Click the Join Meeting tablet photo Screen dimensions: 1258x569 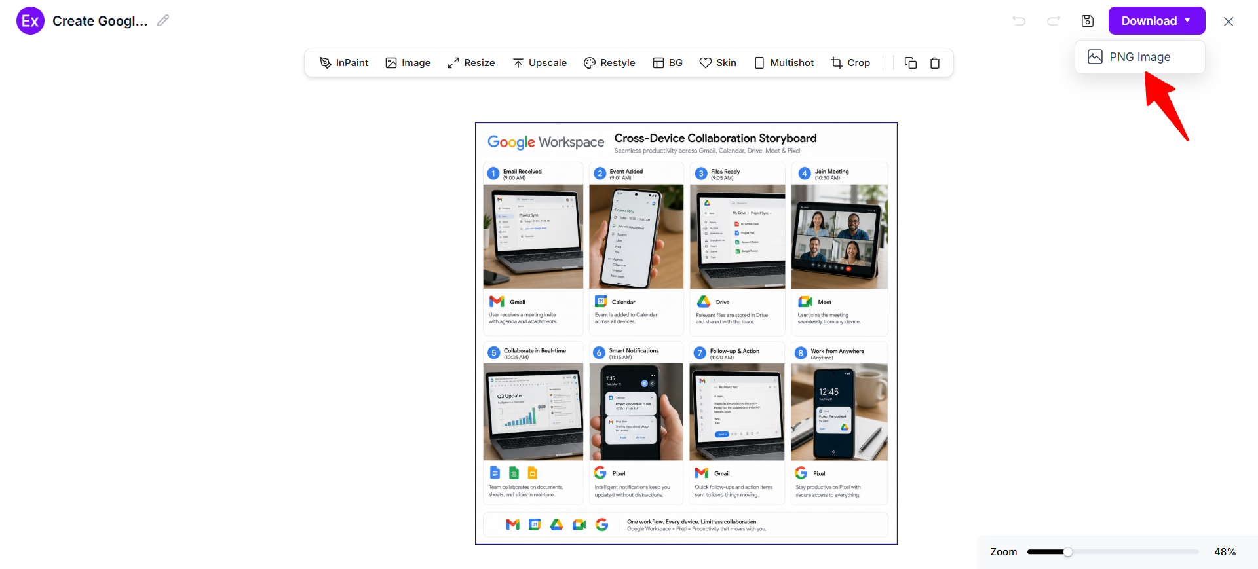[839, 236]
